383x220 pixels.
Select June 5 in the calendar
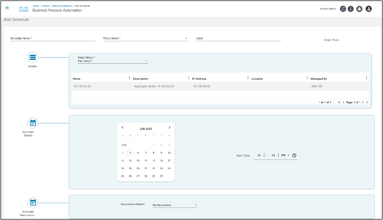130,153
